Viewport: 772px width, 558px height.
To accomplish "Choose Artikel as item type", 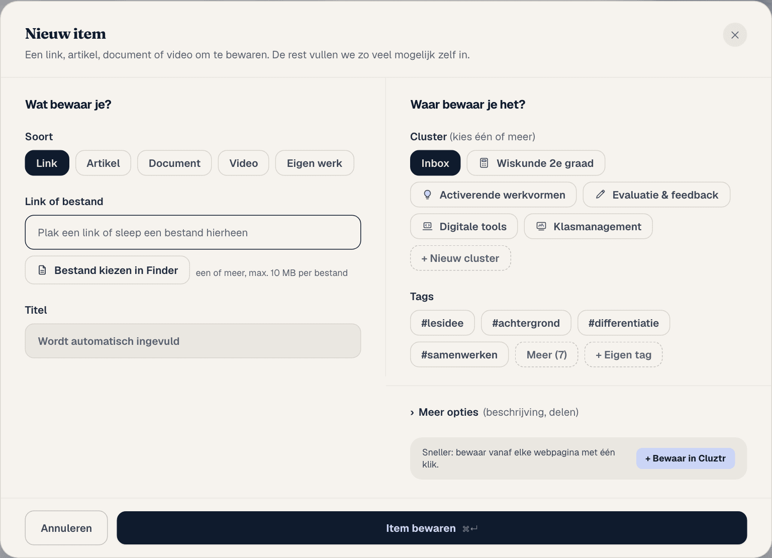I will coord(103,163).
